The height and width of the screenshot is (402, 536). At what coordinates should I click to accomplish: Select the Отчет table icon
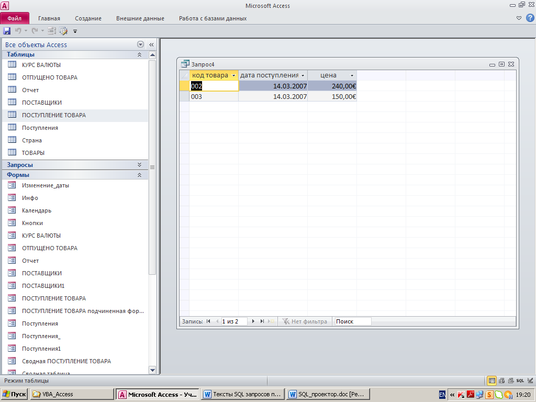coord(12,90)
